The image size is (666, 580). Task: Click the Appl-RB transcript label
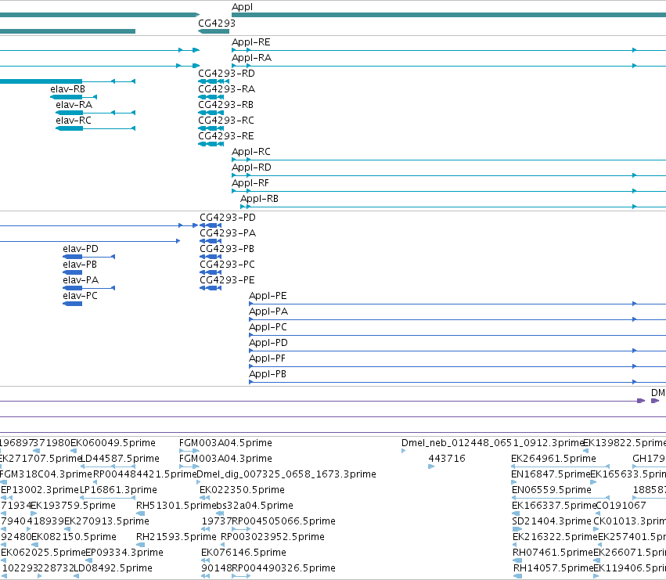click(x=260, y=200)
